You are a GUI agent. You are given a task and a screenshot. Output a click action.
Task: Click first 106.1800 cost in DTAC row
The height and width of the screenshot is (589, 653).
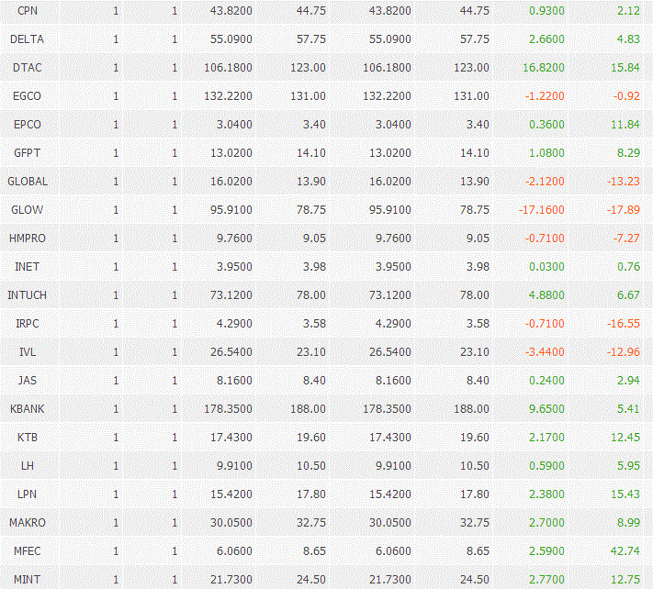pos(228,67)
